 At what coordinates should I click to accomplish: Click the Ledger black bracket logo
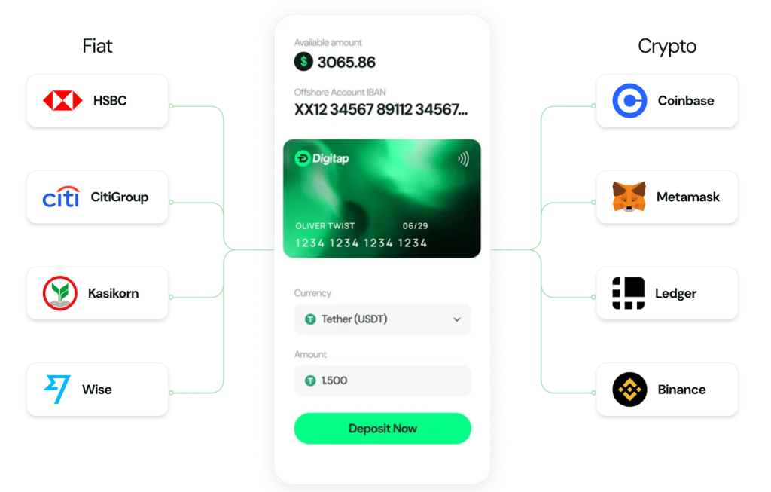629,293
